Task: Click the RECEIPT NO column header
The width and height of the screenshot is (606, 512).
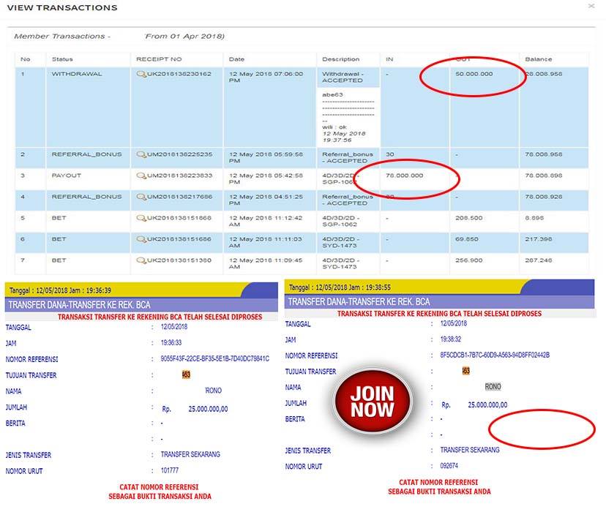Action: (x=159, y=59)
